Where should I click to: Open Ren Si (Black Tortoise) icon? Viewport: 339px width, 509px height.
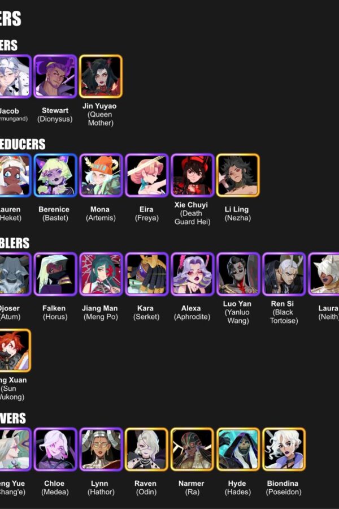284,274
